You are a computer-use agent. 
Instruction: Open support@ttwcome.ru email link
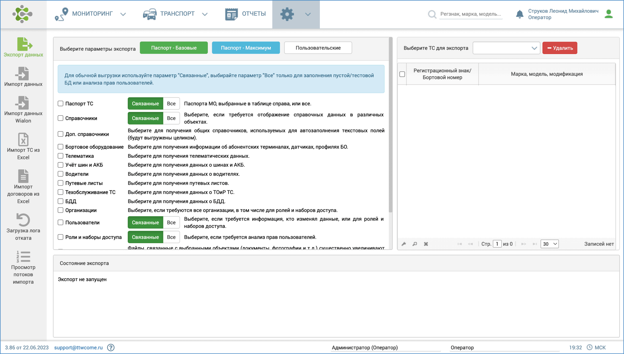point(78,347)
